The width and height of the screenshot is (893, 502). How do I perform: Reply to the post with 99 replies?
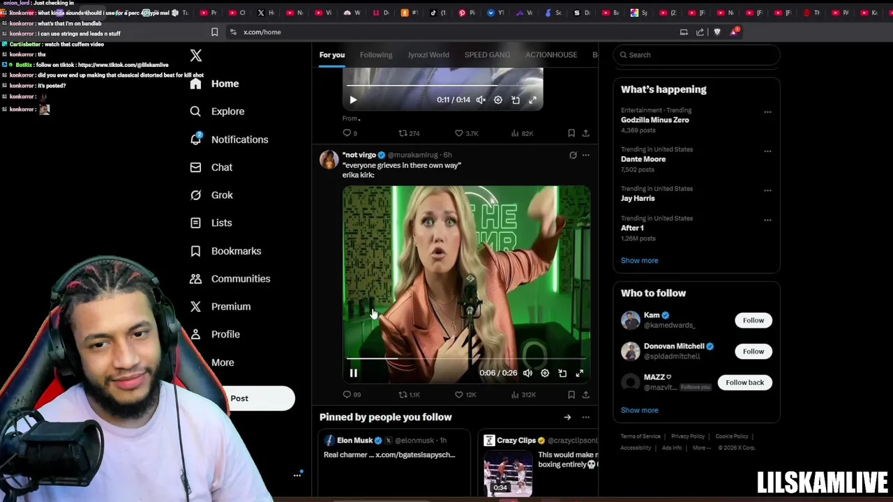click(352, 395)
